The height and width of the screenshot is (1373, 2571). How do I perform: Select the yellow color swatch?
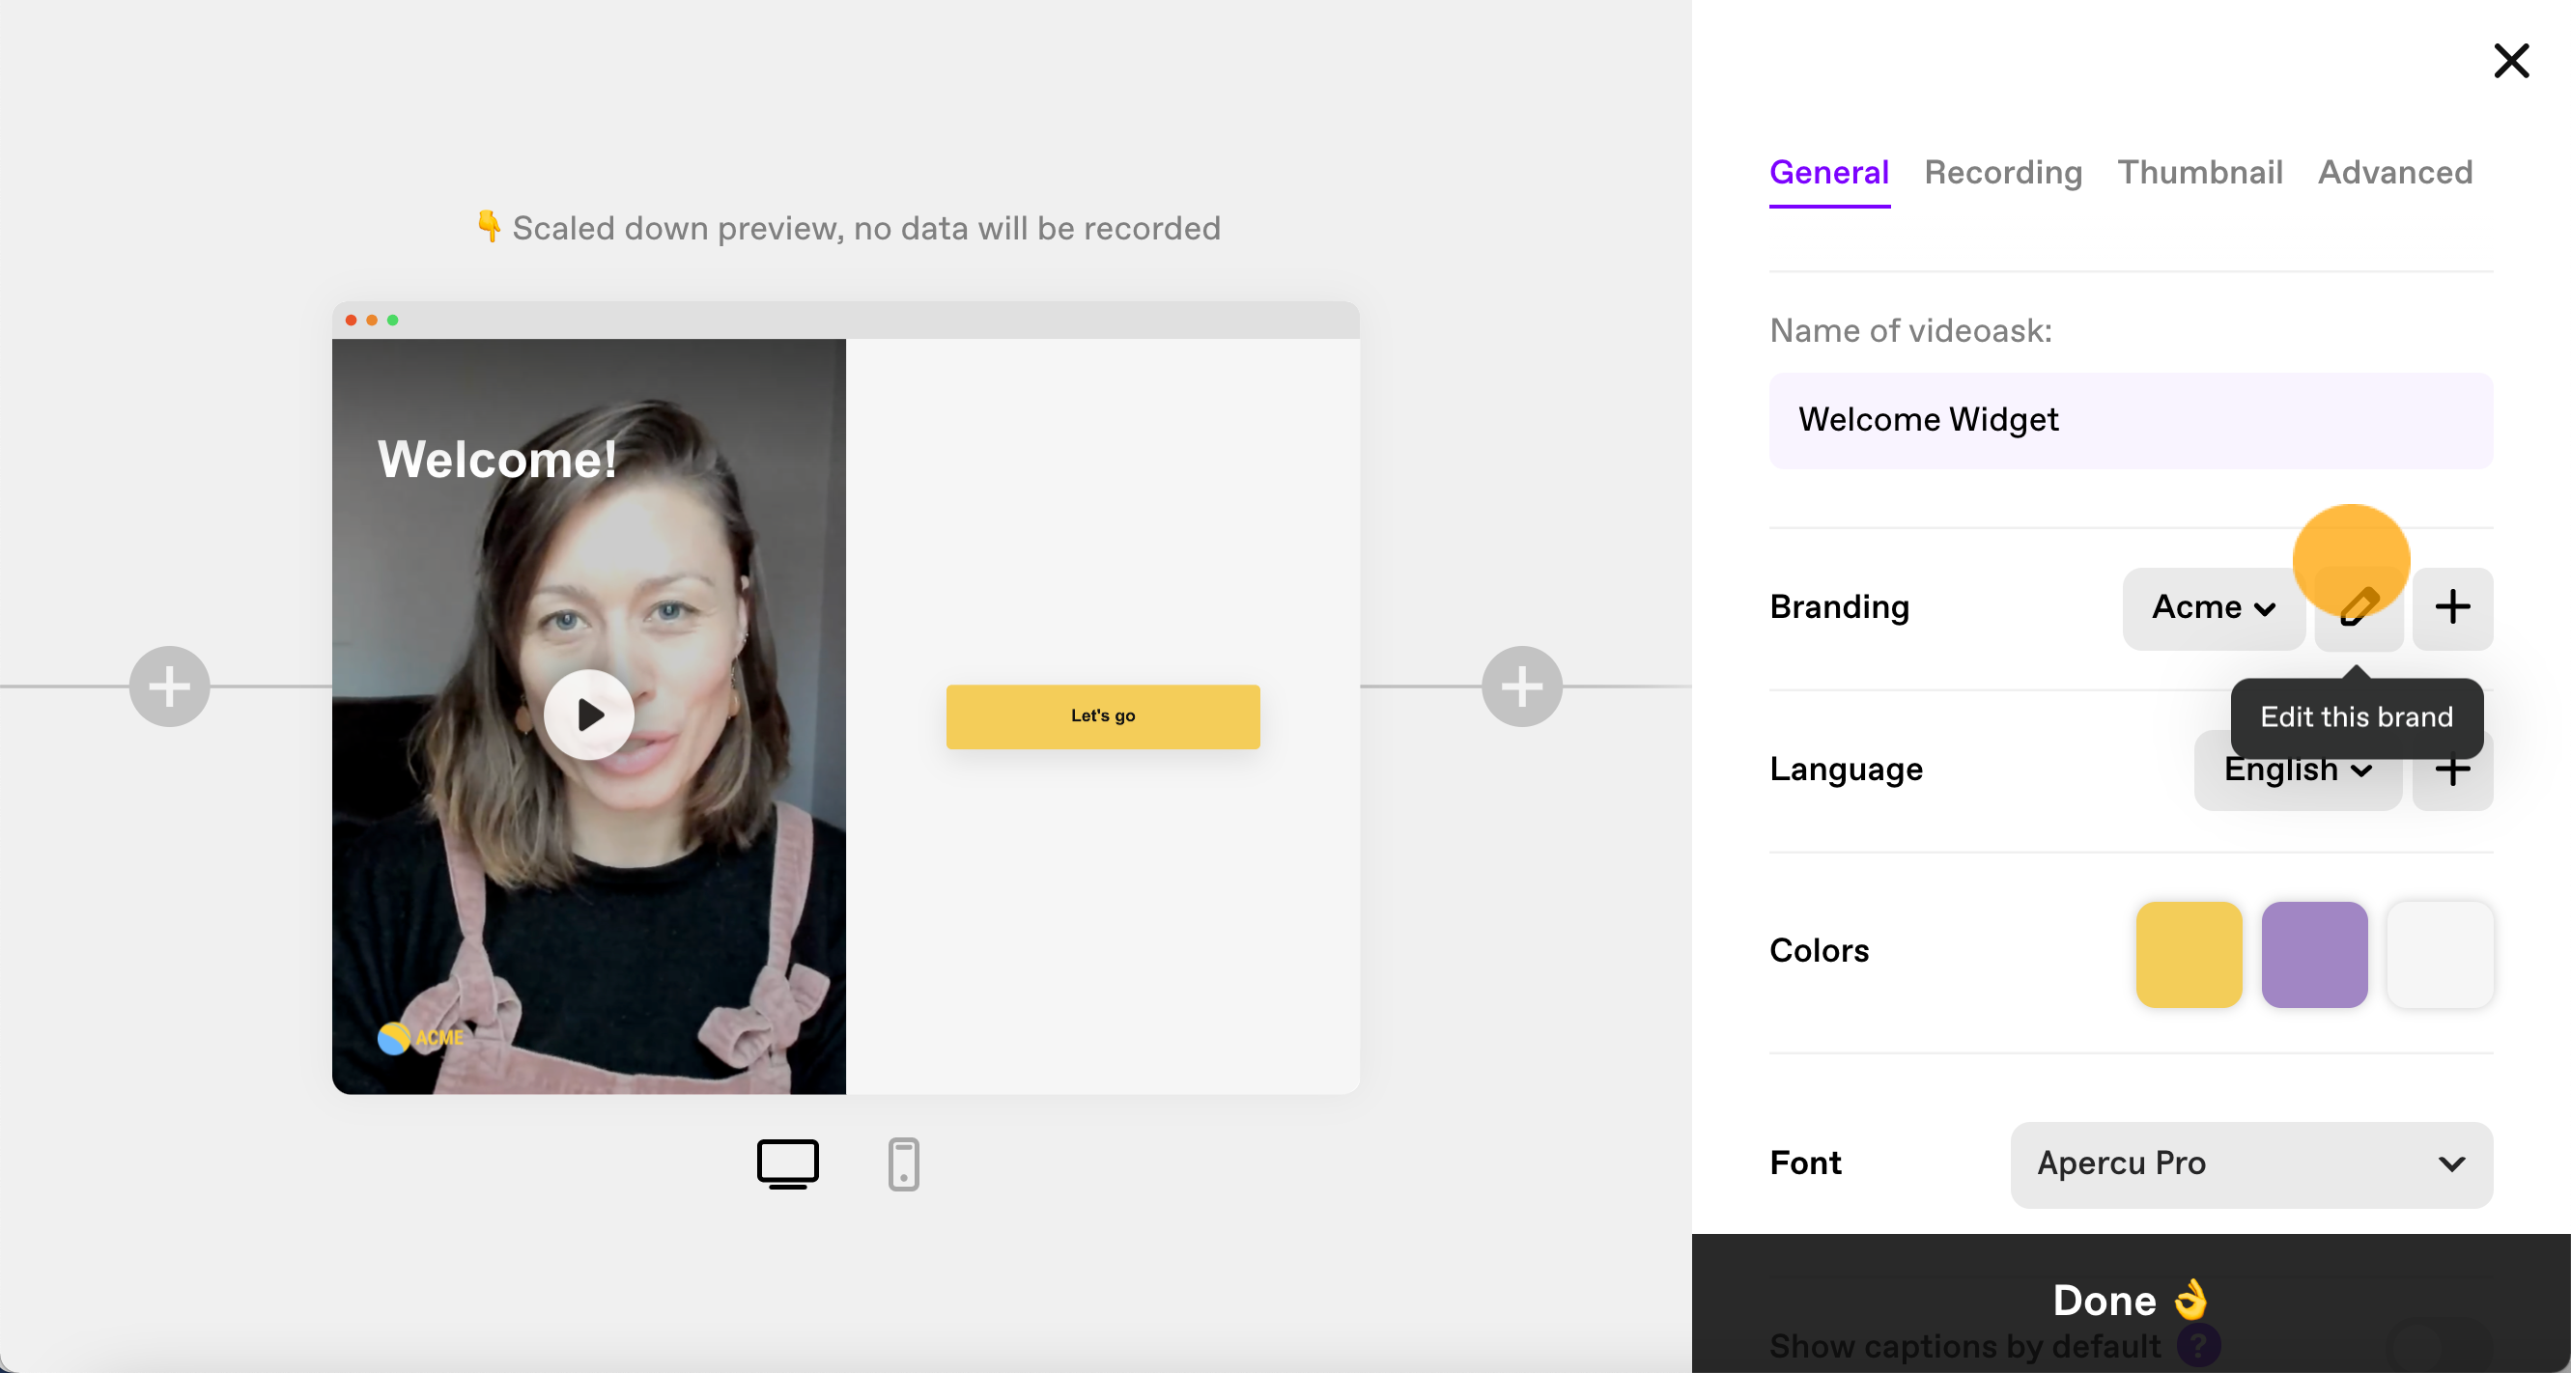tap(2188, 954)
